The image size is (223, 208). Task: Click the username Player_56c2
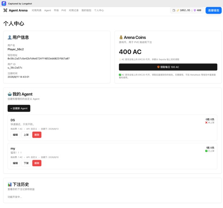[x=16, y=49]
